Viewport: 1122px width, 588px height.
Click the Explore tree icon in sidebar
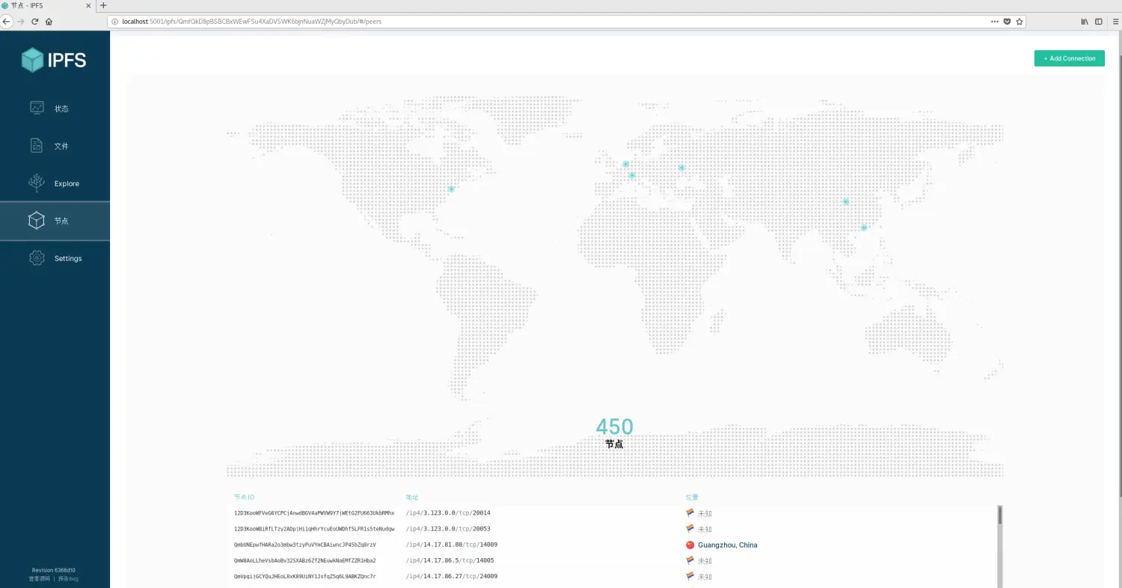(37, 183)
